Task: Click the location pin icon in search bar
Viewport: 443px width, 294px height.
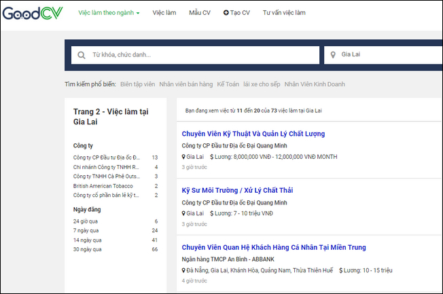Action: click(x=333, y=55)
